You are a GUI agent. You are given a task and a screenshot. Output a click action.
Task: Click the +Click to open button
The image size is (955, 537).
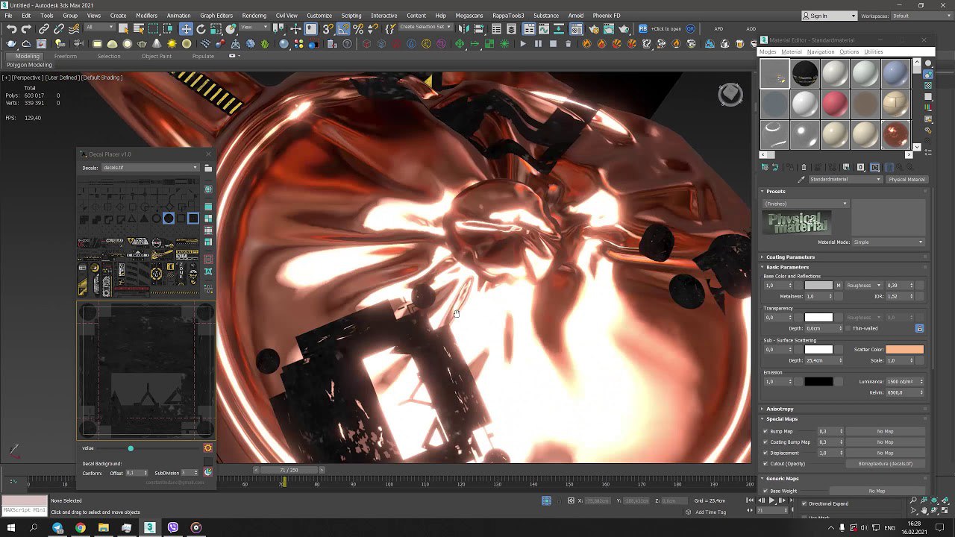pos(666,28)
